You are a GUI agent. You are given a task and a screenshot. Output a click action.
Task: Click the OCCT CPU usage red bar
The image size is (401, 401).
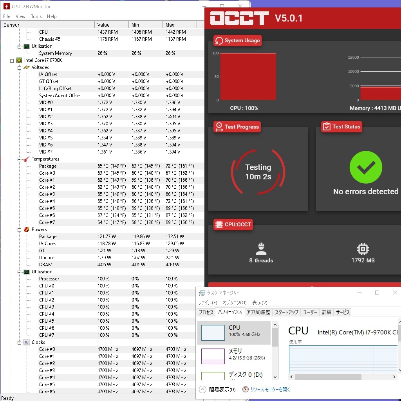[248, 76]
